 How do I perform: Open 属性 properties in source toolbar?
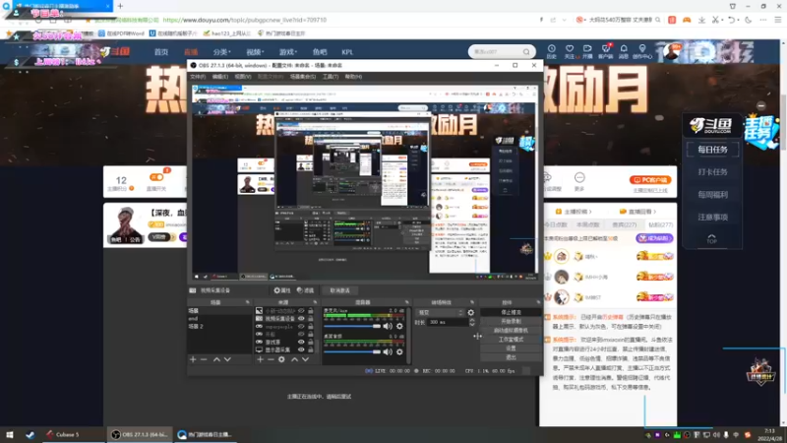click(x=282, y=290)
